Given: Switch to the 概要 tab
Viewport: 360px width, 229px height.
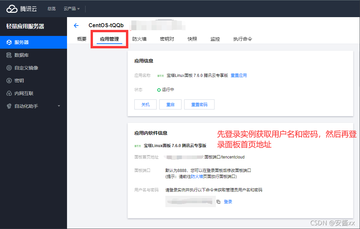Looking at the screenshot, I should (x=82, y=39).
